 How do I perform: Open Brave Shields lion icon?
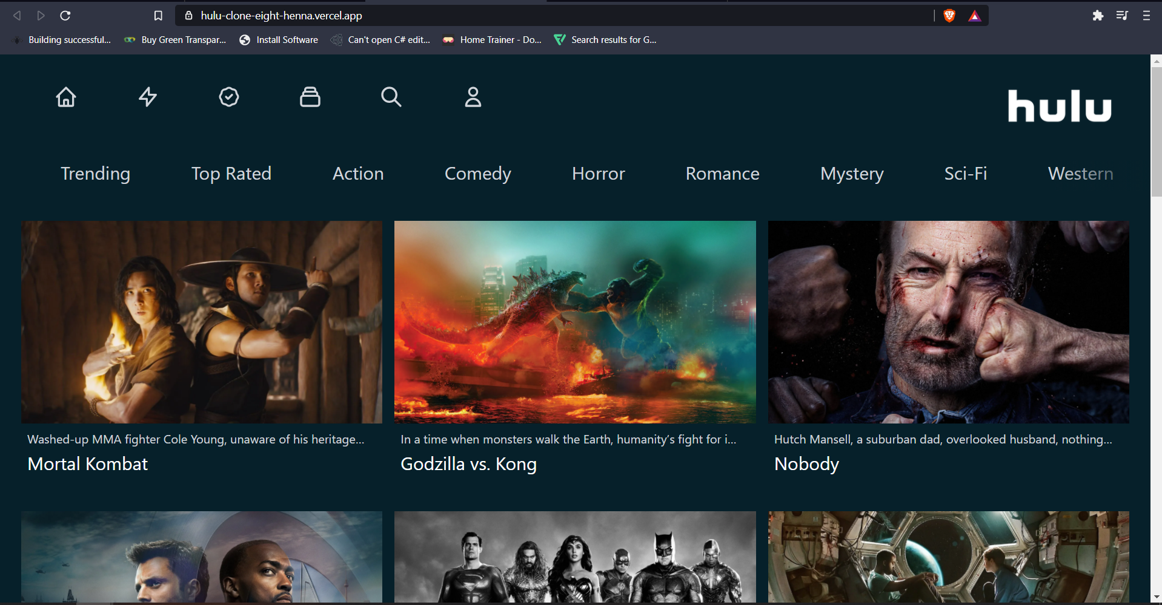pos(949,16)
